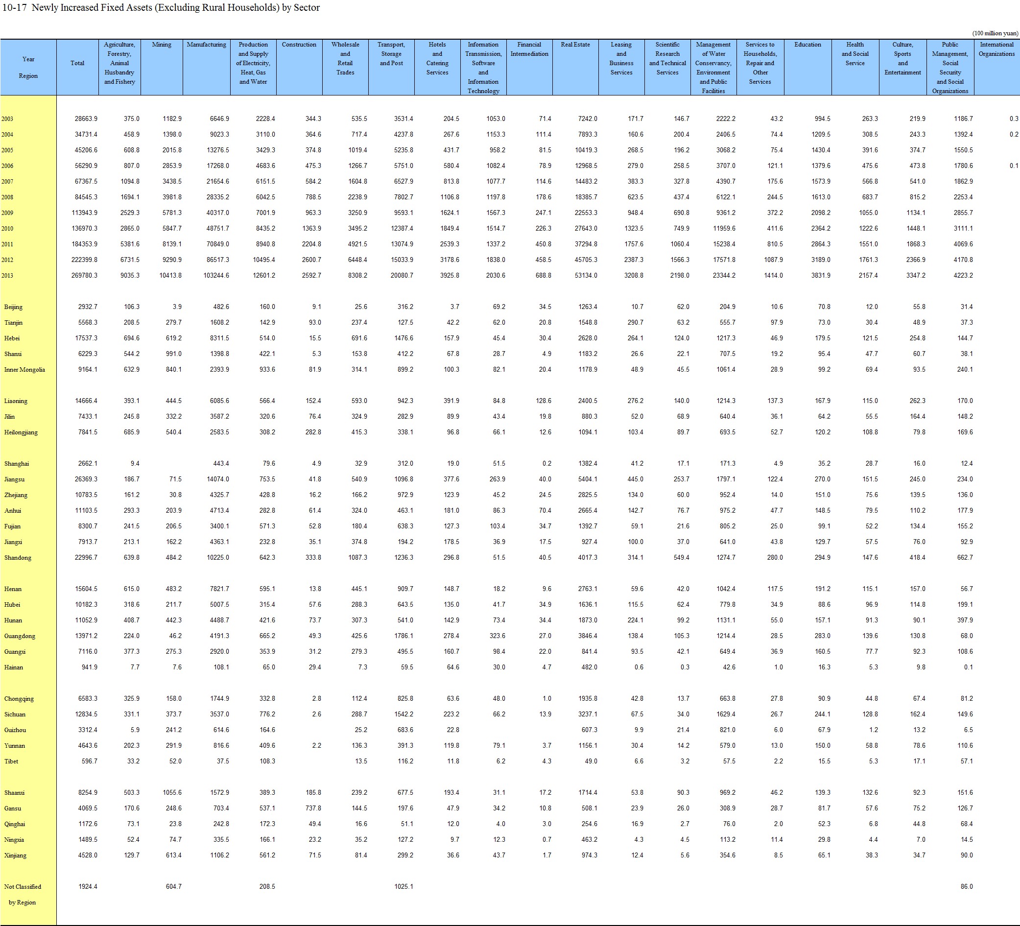Select Not Classified Transport value 1025.1
Screen dimensions: 1020x926
[403, 887]
